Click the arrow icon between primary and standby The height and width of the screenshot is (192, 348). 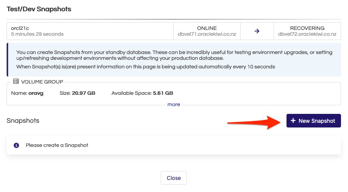[257, 31]
